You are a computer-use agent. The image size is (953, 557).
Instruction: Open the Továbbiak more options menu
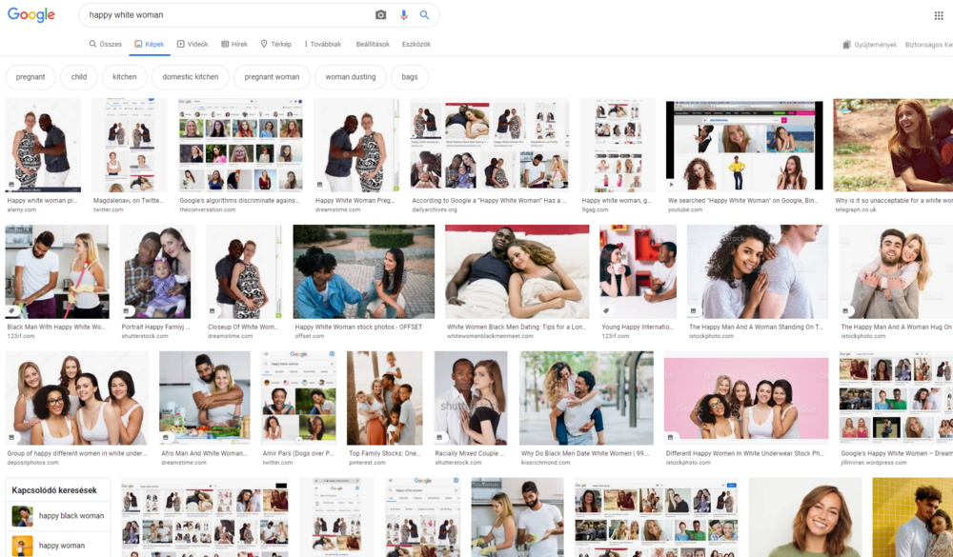click(x=323, y=45)
